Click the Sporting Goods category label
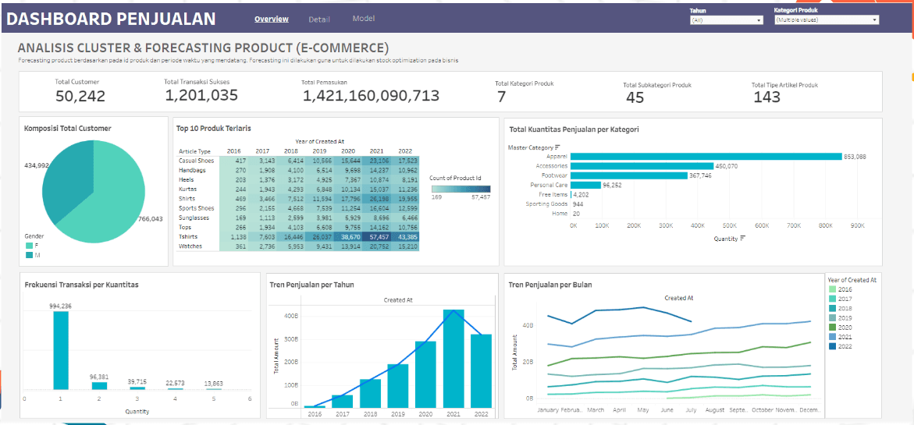 point(549,204)
